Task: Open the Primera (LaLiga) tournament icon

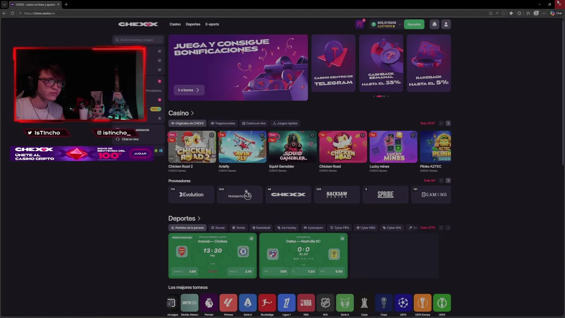Action: (x=228, y=303)
